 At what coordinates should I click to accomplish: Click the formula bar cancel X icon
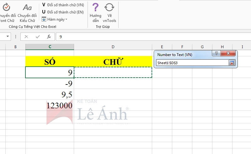26,37
